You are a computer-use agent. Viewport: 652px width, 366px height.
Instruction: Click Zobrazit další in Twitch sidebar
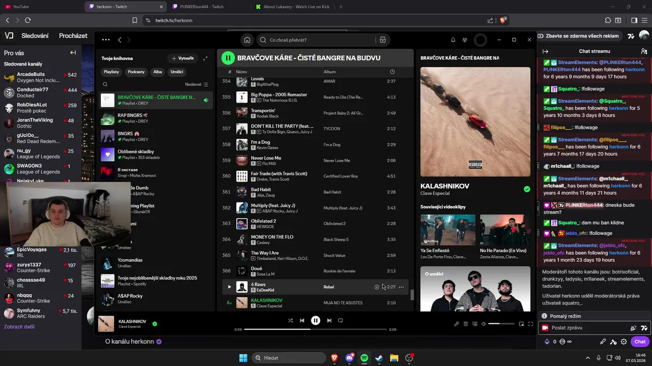point(19,327)
